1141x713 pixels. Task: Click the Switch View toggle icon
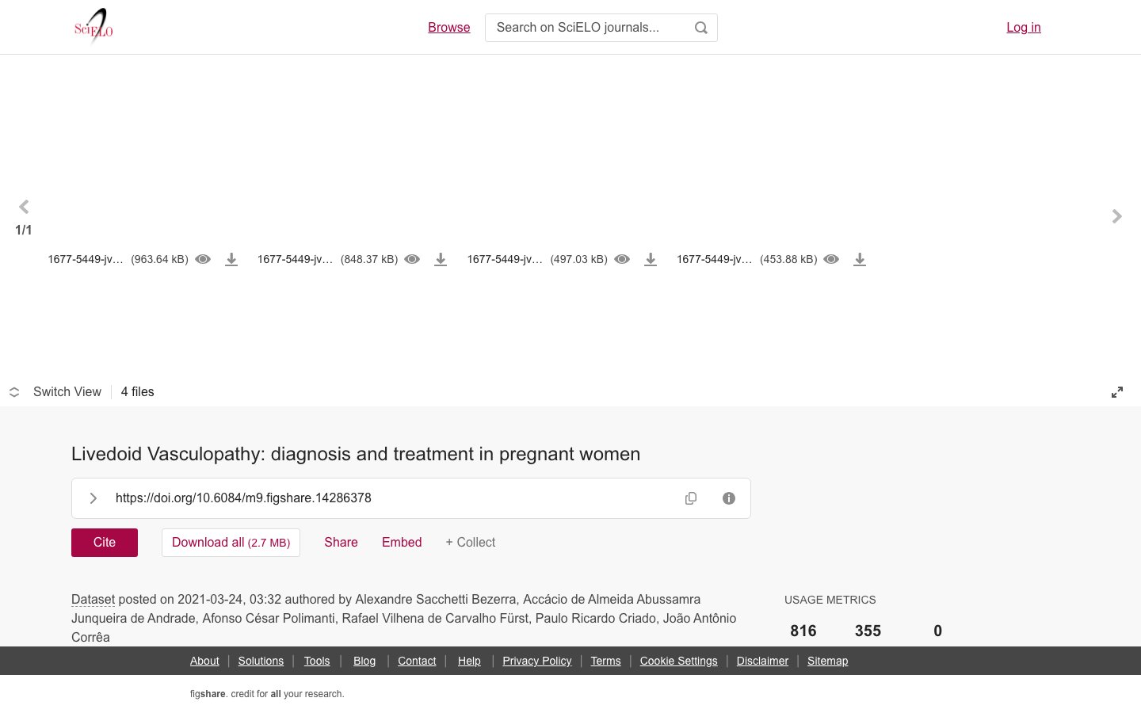(14, 392)
